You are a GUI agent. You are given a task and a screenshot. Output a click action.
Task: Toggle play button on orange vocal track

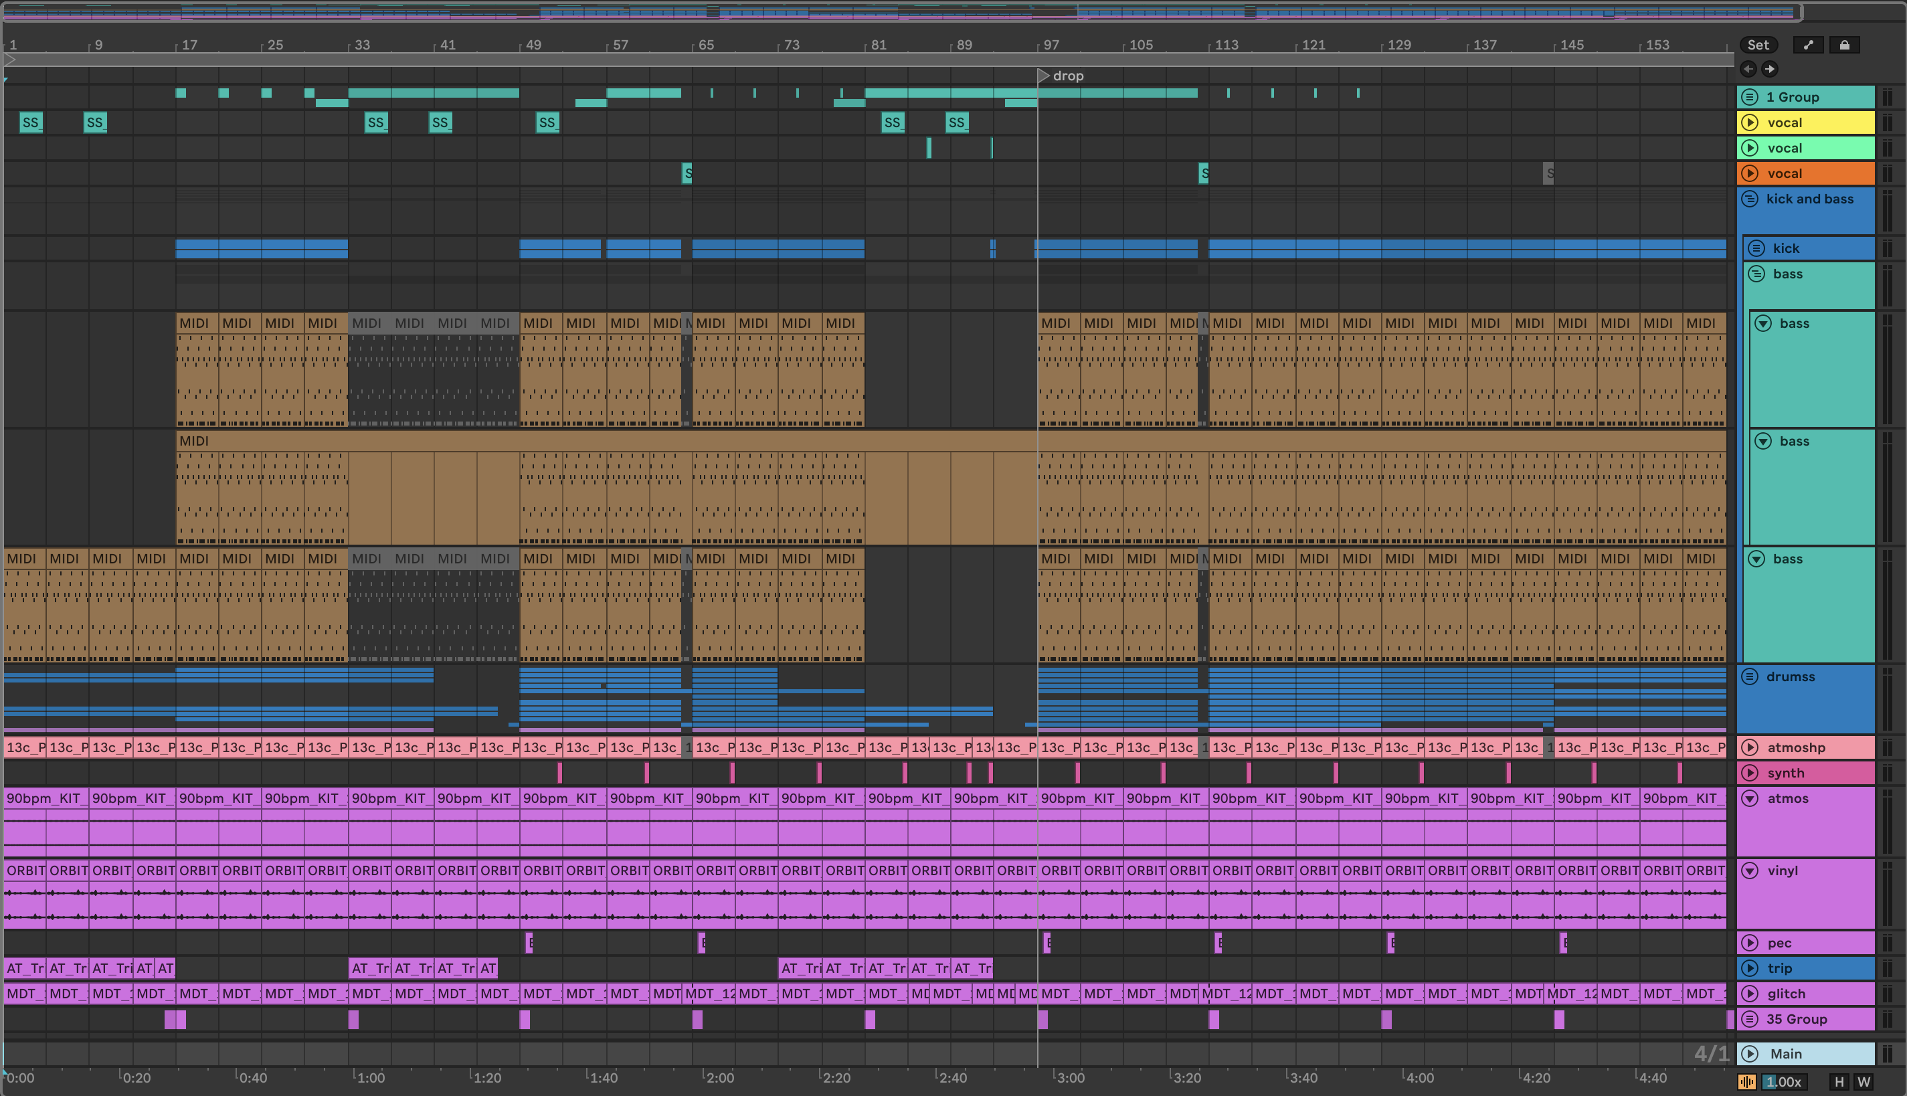click(x=1750, y=174)
